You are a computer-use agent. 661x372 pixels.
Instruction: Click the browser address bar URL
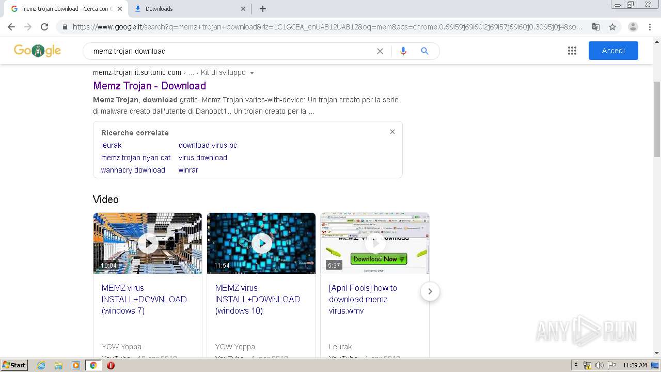(x=327, y=27)
